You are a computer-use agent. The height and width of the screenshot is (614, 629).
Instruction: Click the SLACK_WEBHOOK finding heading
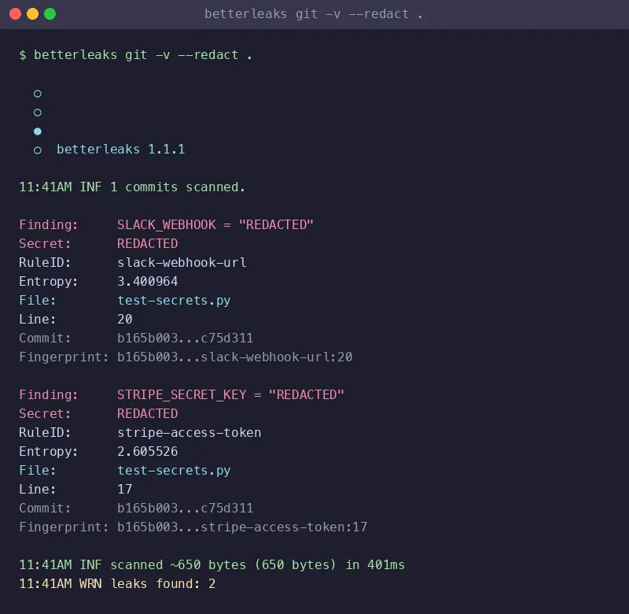(214, 224)
